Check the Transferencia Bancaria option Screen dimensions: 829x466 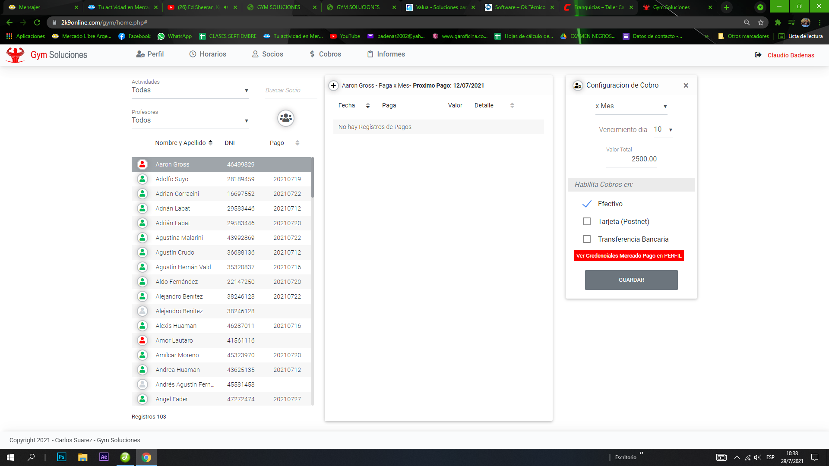click(x=587, y=239)
